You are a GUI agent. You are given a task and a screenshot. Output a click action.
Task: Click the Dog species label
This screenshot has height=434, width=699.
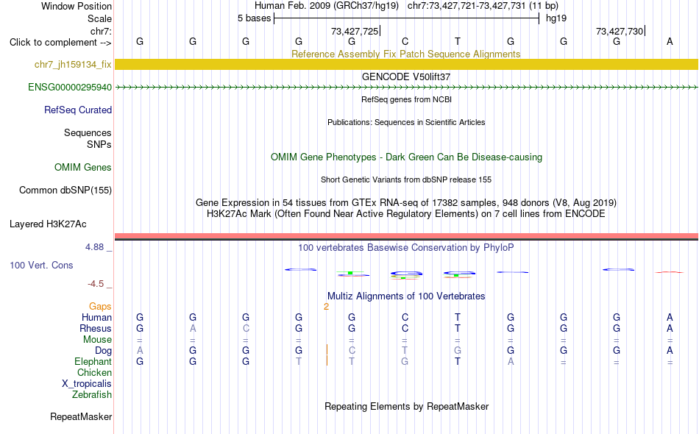coord(103,351)
